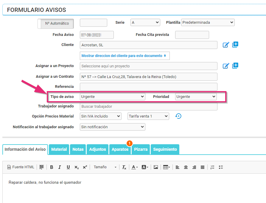Apply bold formatting in editor toolbar
Screen dimensions: 266x203
point(52,167)
